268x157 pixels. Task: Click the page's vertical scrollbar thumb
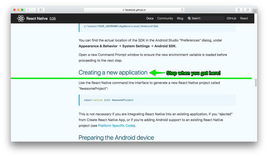[x=256, y=83]
